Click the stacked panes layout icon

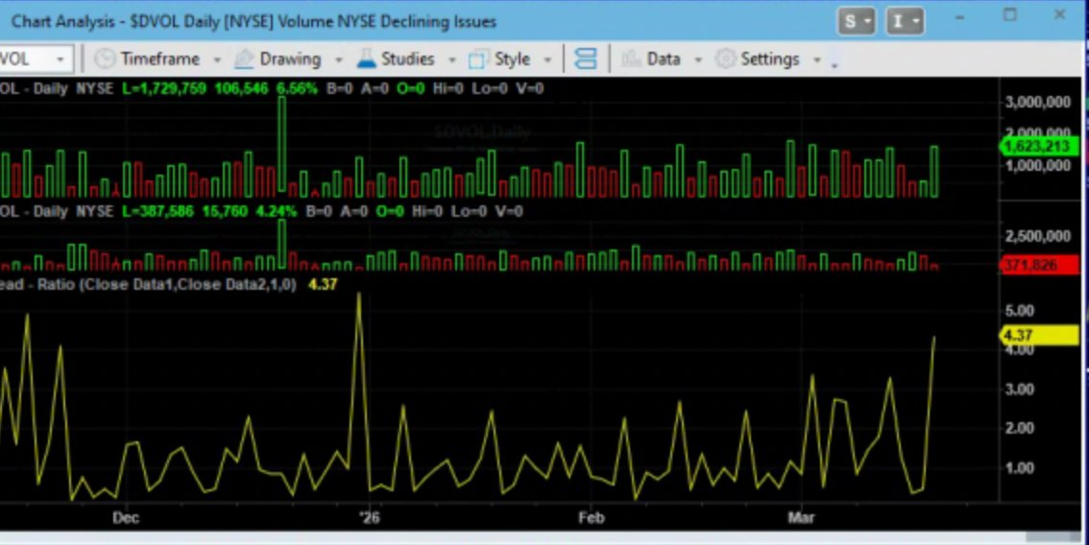coord(586,59)
